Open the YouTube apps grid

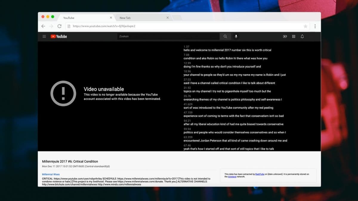(x=294, y=36)
